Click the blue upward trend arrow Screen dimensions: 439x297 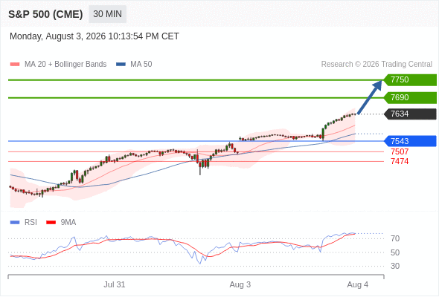(x=370, y=97)
